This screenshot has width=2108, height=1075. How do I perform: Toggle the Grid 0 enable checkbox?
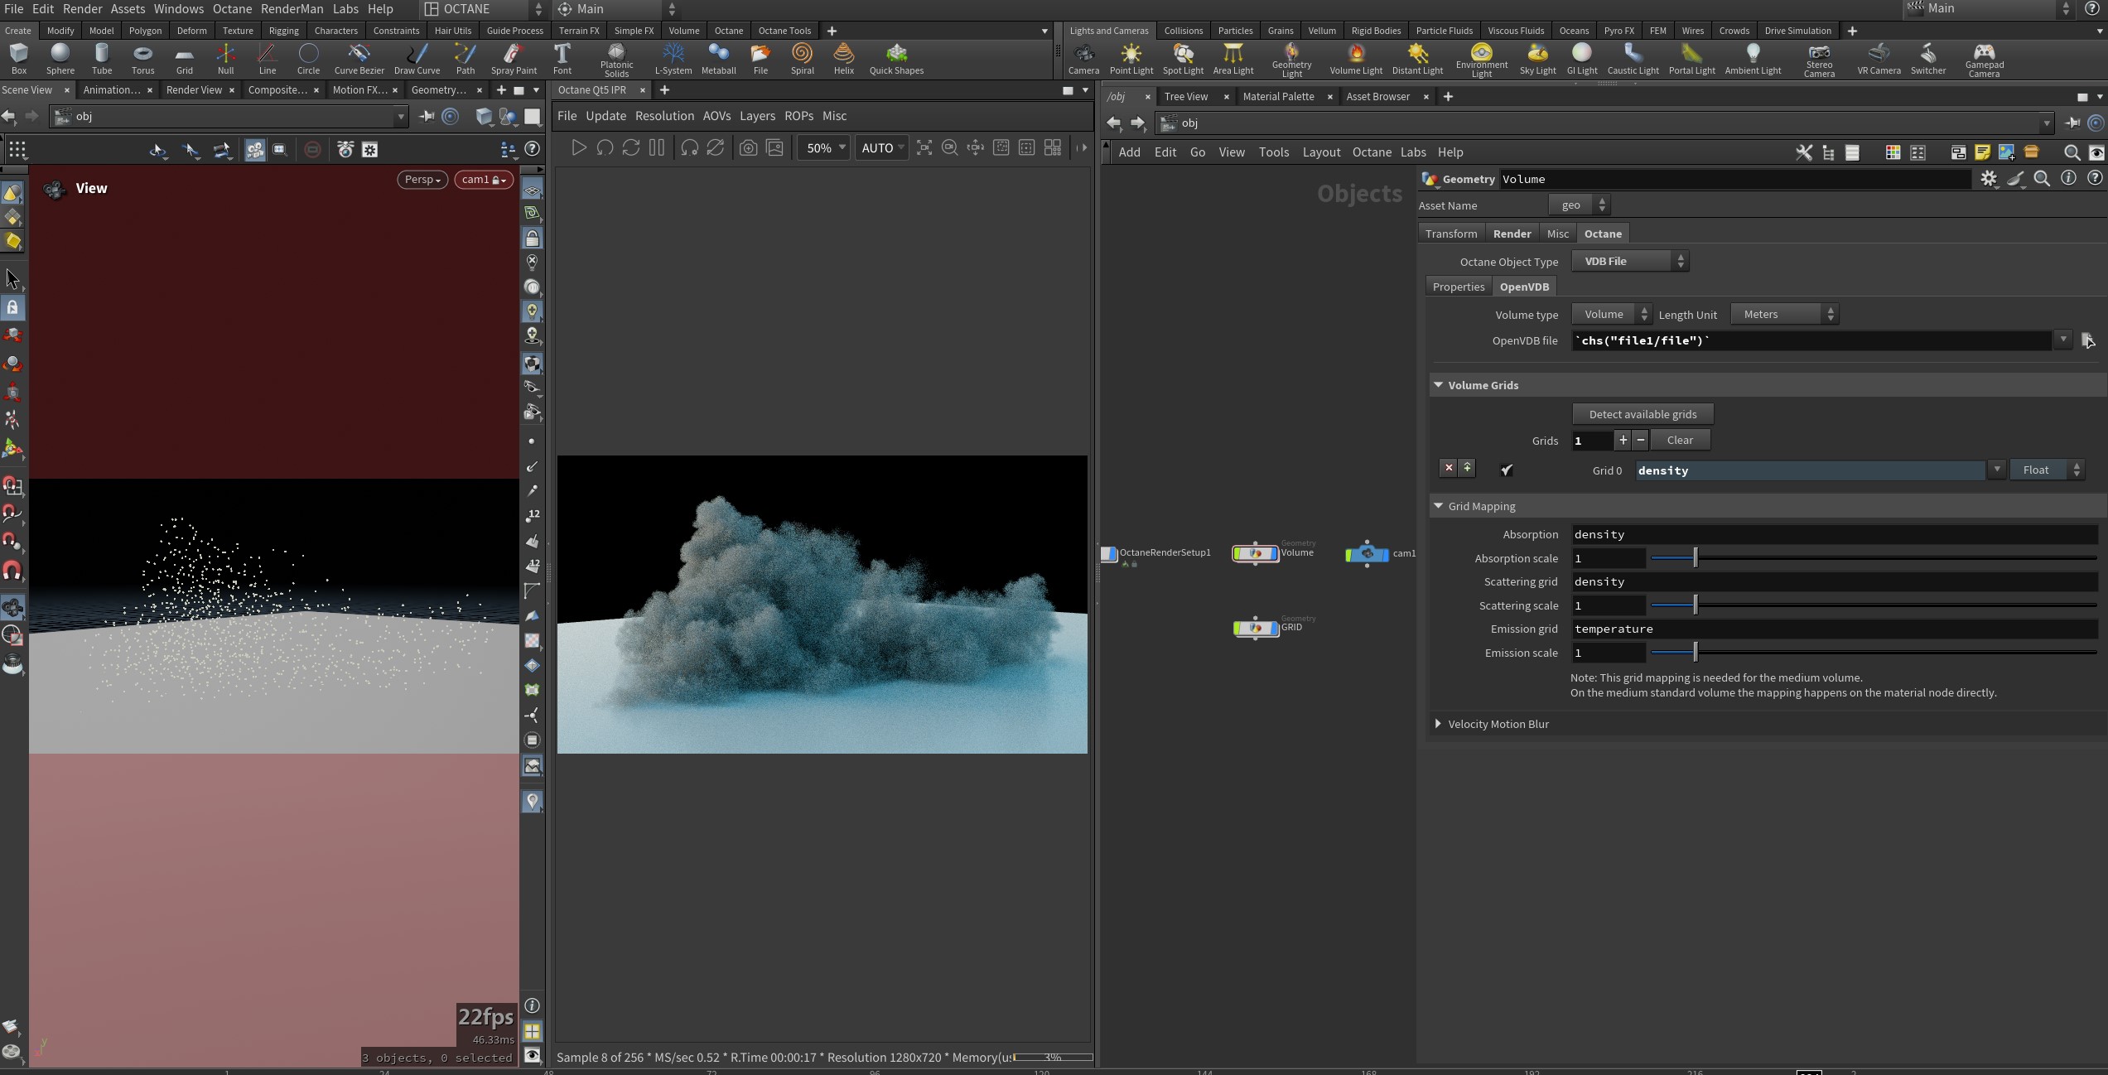point(1507,470)
